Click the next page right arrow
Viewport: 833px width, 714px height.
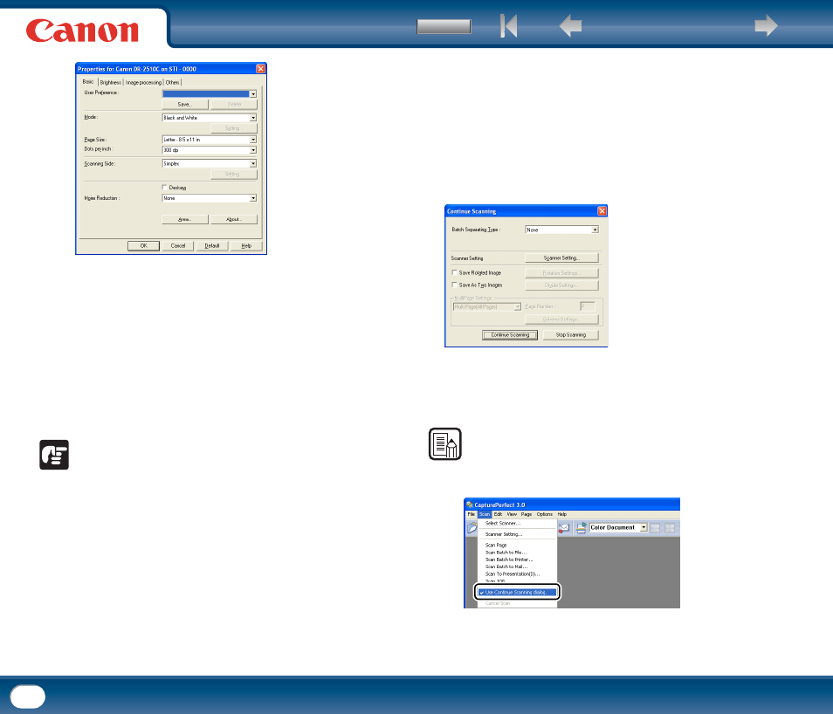[766, 25]
